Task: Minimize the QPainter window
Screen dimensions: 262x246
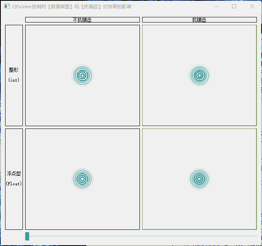Action: point(216,7)
